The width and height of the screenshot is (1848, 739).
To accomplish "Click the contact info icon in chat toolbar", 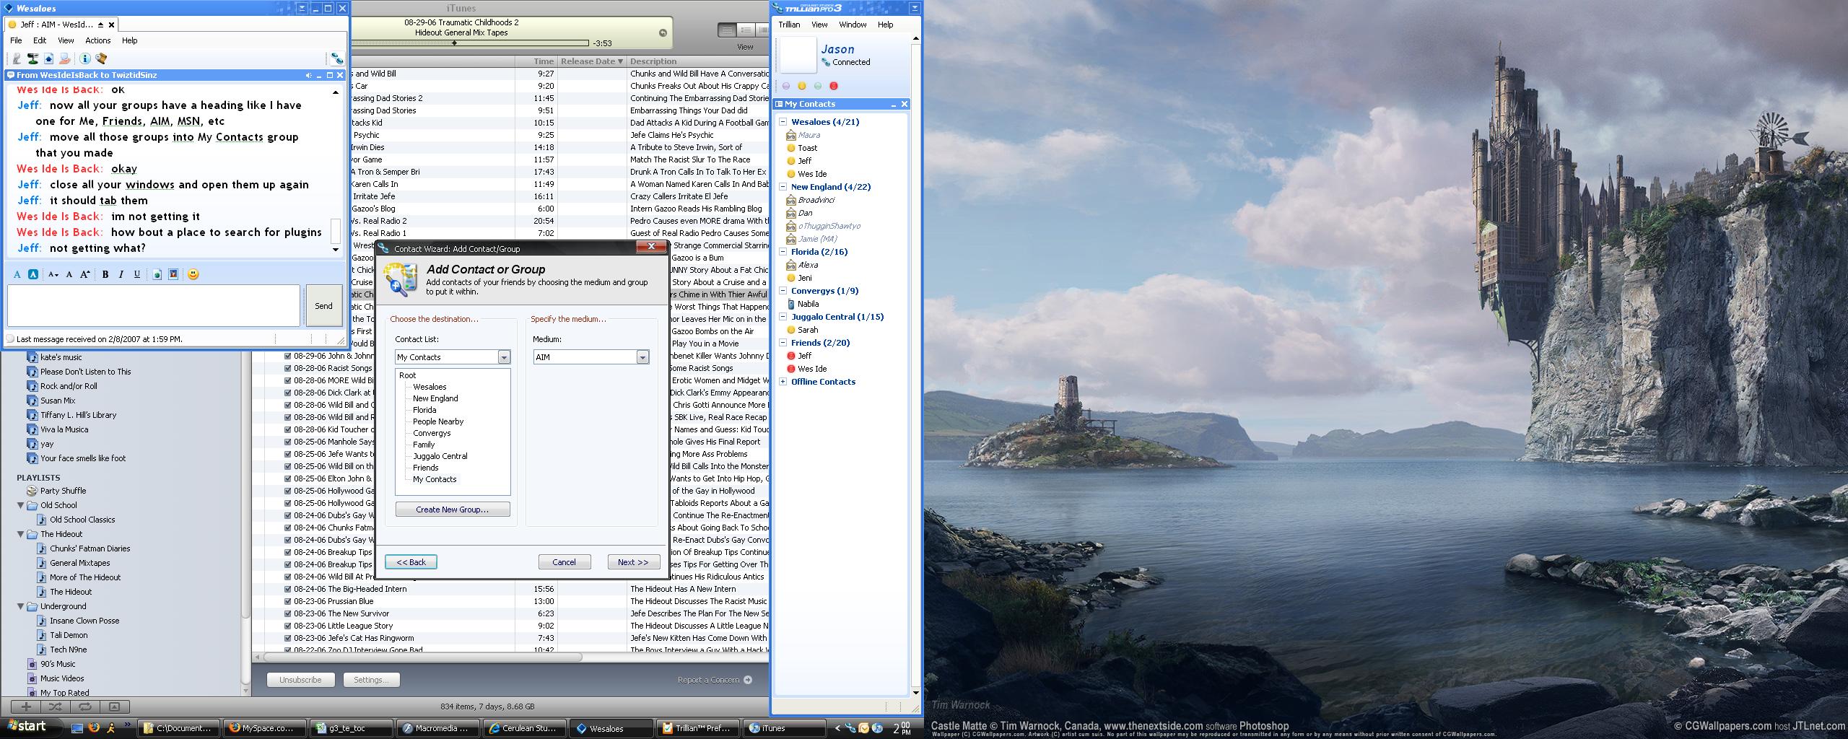I will tap(84, 58).
